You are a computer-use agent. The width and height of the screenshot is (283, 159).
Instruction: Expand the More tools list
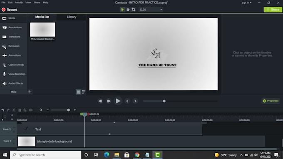coord(14,92)
